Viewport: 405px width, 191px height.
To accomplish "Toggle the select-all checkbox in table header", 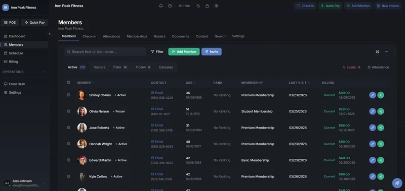I will point(68,83).
